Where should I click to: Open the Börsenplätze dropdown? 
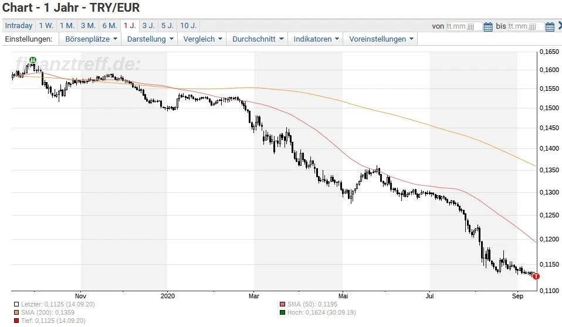[x=90, y=39]
